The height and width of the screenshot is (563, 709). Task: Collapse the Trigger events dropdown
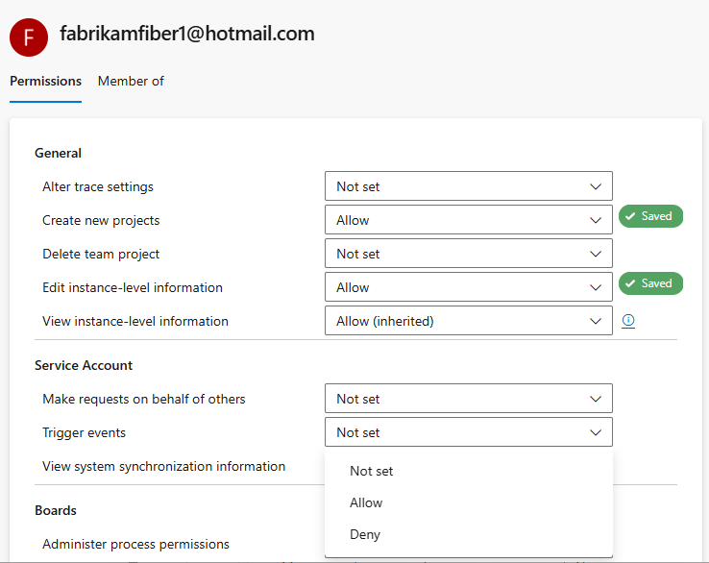pyautogui.click(x=468, y=432)
